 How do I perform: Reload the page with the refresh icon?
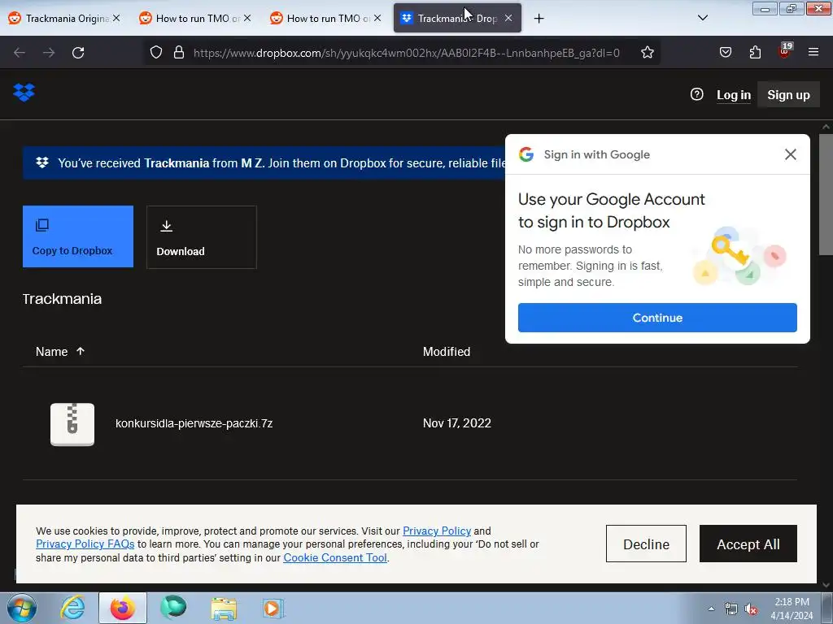tap(78, 53)
